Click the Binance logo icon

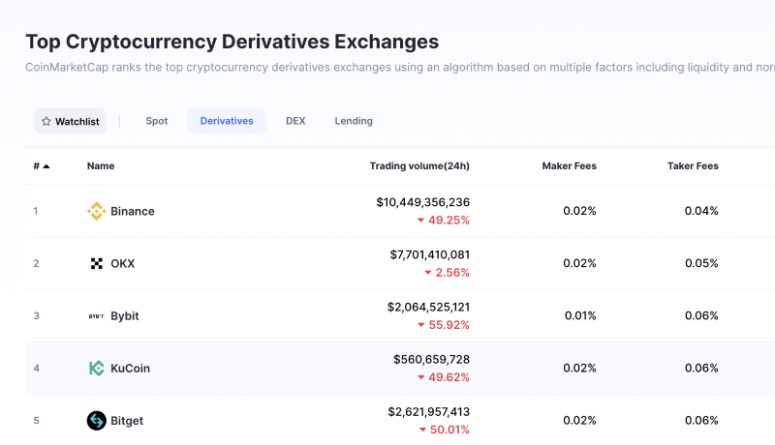96,211
